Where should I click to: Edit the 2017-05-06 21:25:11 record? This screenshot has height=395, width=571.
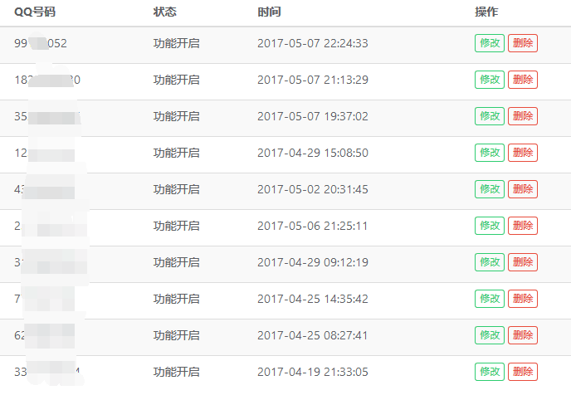click(490, 226)
